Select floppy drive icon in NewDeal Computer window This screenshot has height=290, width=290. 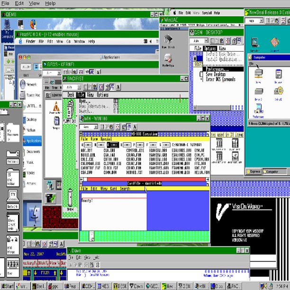(x=278, y=74)
